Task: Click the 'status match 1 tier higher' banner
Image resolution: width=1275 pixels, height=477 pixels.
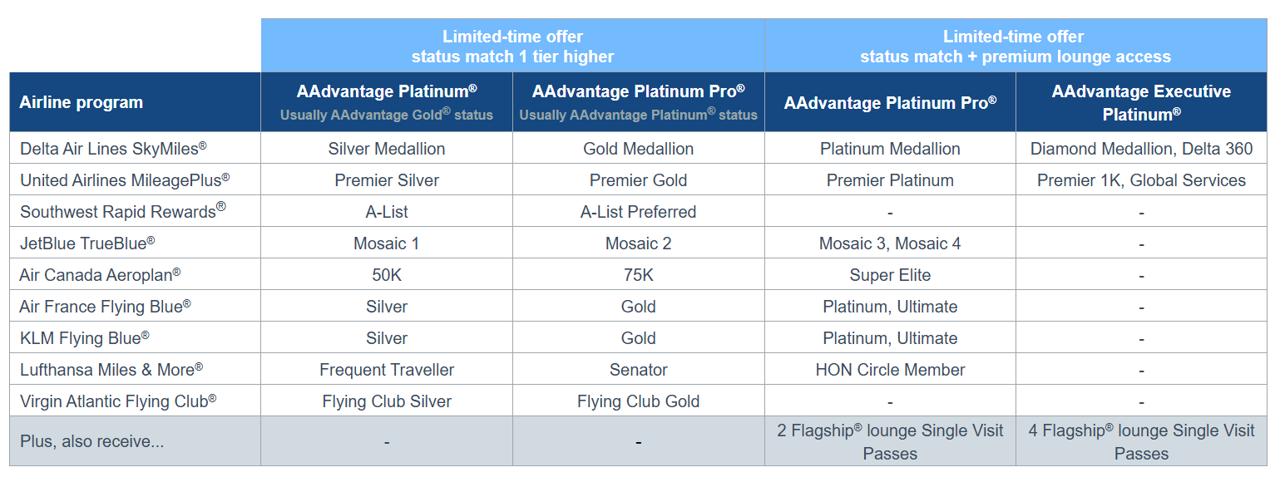Action: point(512,47)
